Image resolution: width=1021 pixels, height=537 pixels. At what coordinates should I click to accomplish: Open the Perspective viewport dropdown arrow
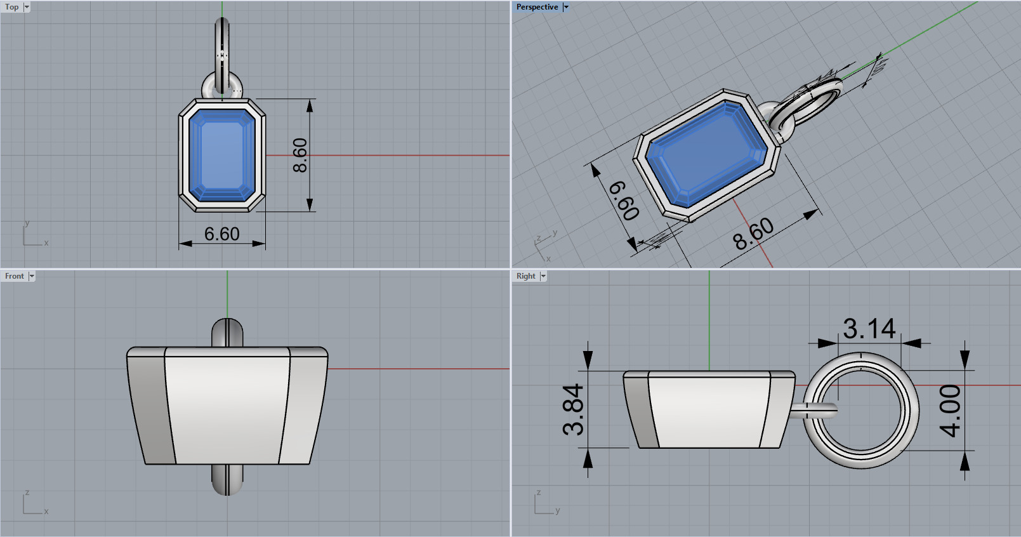566,7
